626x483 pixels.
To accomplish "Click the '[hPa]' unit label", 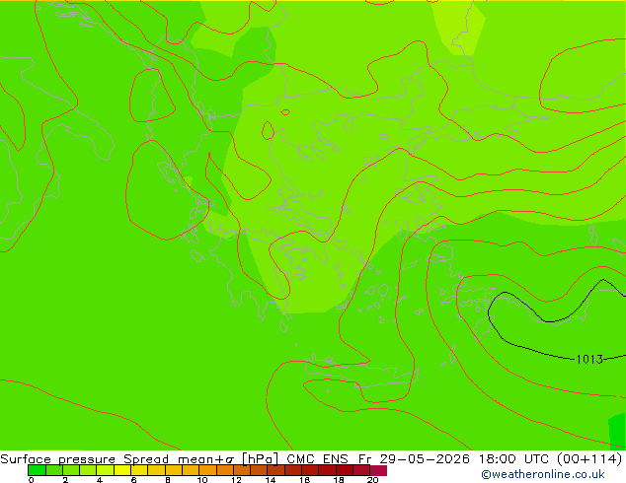I will point(261,459).
